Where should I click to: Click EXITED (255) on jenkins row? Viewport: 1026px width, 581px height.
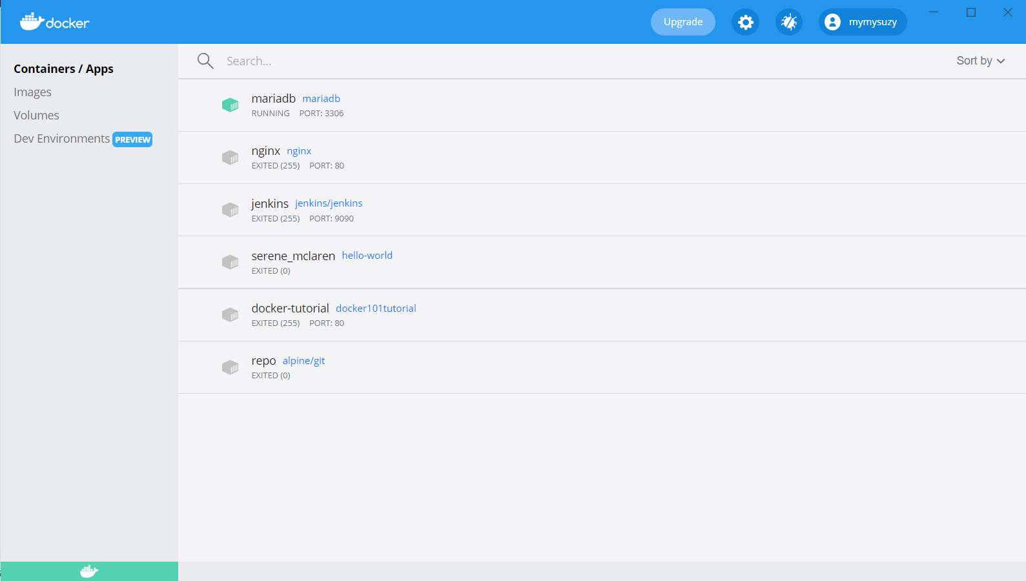point(276,218)
